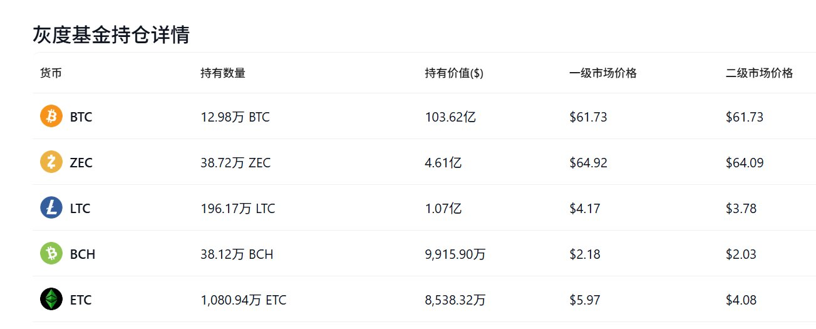The width and height of the screenshot is (816, 329).
Task: Click the 一级市场价格 column header
Action: [603, 73]
